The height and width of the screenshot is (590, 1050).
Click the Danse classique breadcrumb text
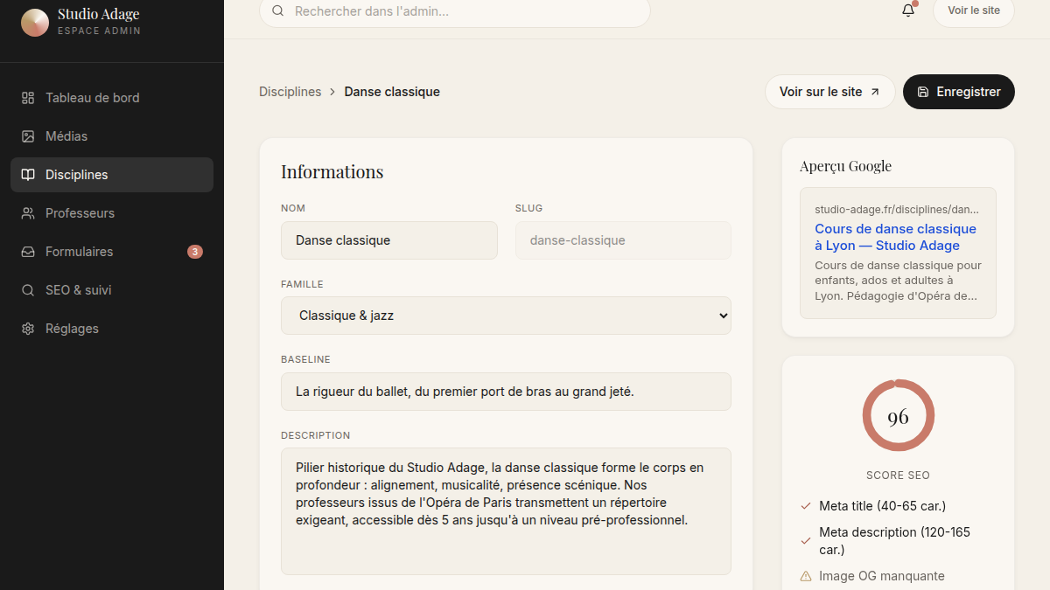click(392, 92)
